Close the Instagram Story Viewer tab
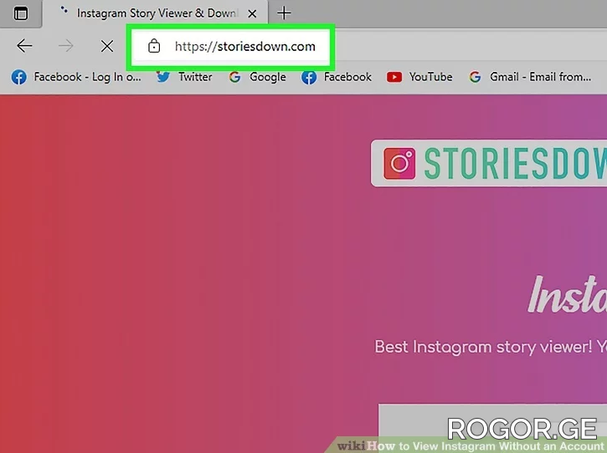The width and height of the screenshot is (607, 453). coord(252,14)
